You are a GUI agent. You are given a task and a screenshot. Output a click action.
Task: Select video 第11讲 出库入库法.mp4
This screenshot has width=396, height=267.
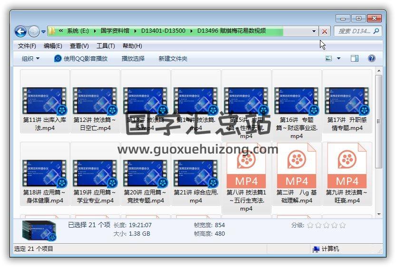45,101
